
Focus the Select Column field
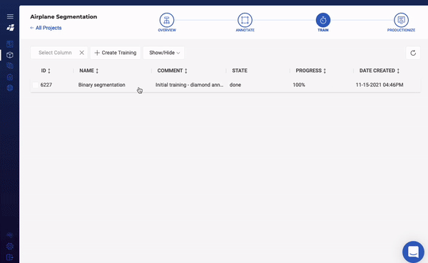55,53
